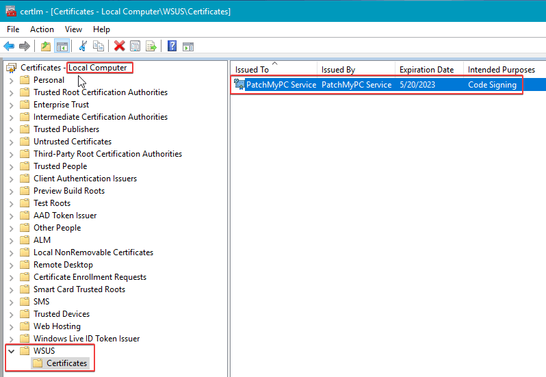
Task: Click the Forward arrow toolbar icon
Action: 25,46
